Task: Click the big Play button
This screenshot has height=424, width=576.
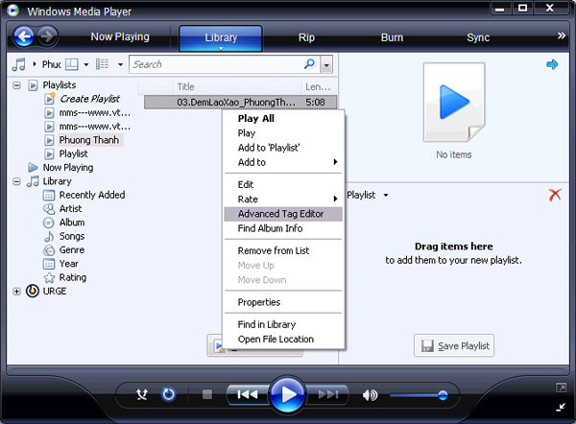Action: pyautogui.click(x=288, y=394)
